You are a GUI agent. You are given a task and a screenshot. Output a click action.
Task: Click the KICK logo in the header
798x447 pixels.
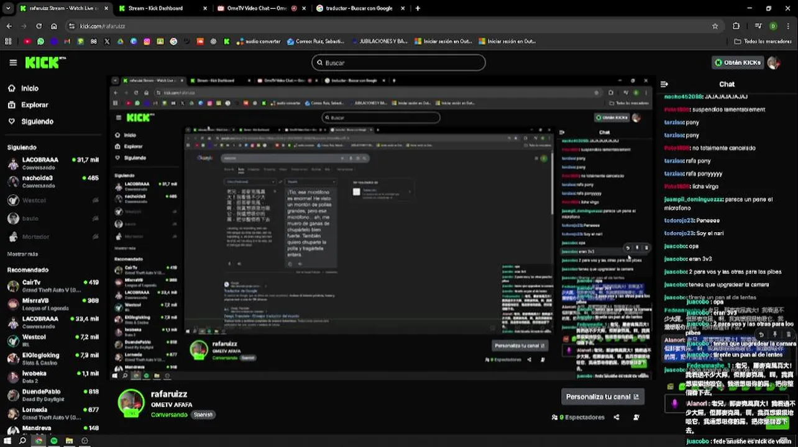point(45,63)
